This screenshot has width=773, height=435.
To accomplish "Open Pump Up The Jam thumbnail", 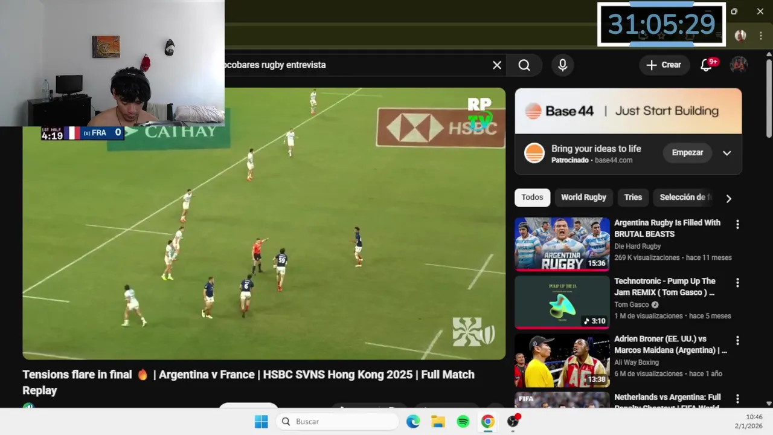I will pos(562,302).
